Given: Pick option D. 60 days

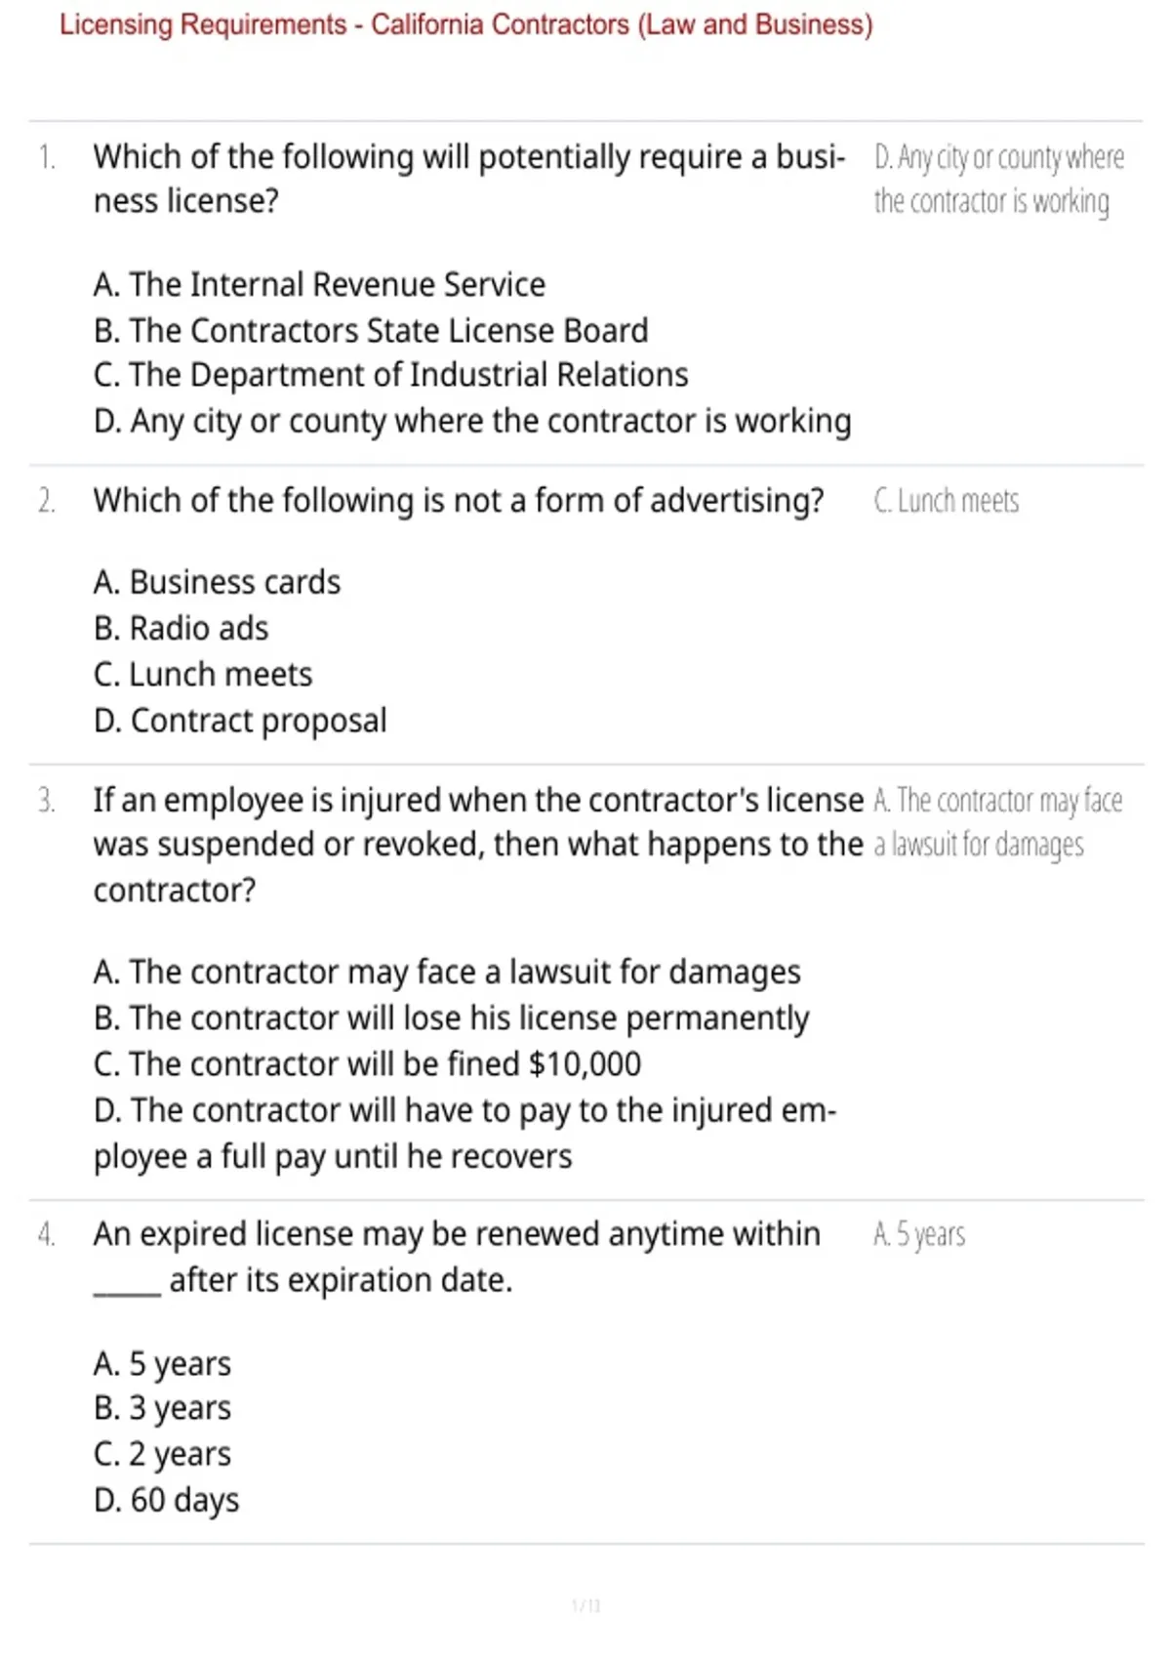Looking at the screenshot, I should (166, 1501).
